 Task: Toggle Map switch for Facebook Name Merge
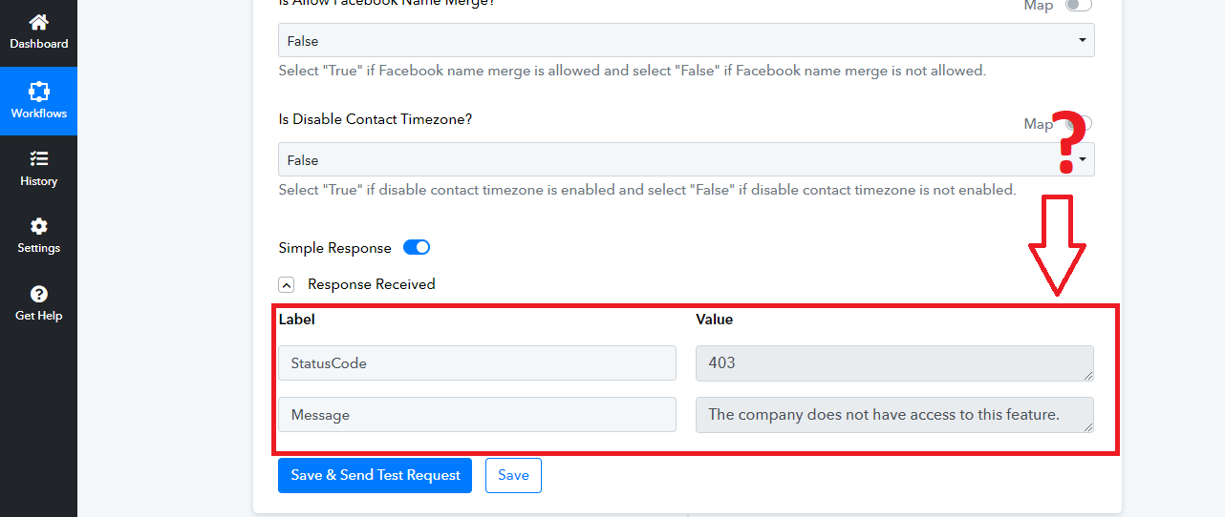[1079, 5]
